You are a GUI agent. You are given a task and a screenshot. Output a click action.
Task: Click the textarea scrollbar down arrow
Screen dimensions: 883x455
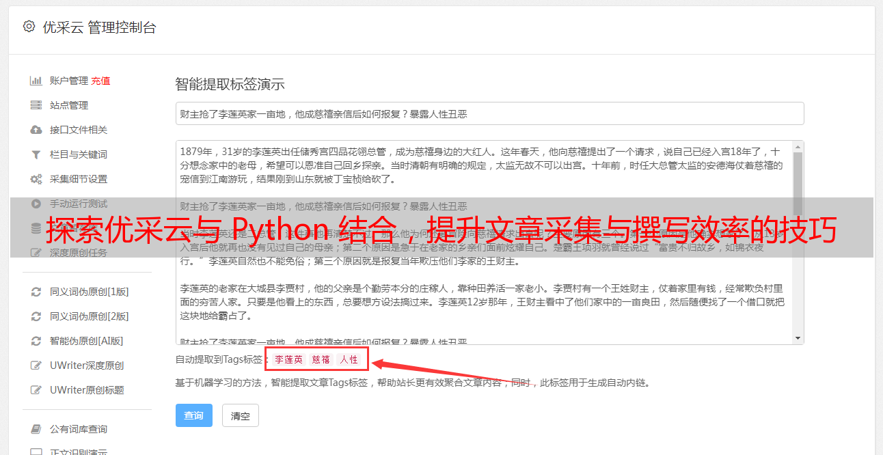(x=798, y=338)
